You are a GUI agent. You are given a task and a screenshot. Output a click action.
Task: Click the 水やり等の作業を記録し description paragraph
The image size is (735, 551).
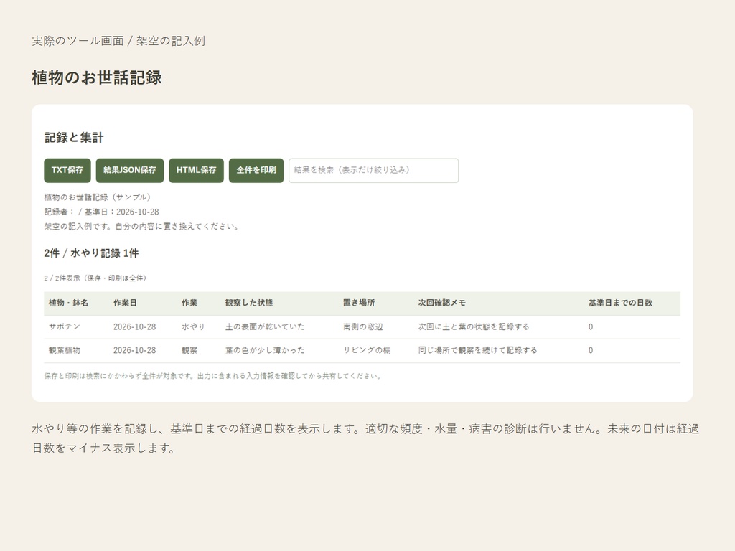(365, 438)
